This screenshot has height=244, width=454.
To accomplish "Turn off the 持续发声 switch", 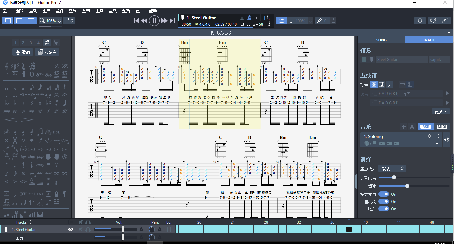I will click(384, 194).
